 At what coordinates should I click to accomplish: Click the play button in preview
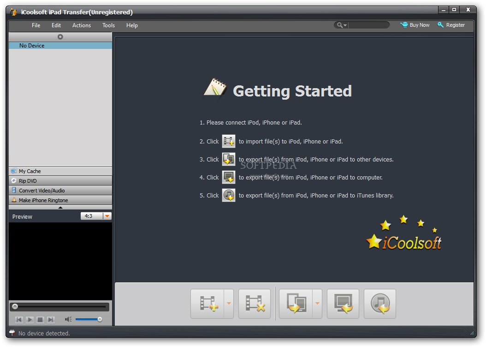(x=30, y=319)
